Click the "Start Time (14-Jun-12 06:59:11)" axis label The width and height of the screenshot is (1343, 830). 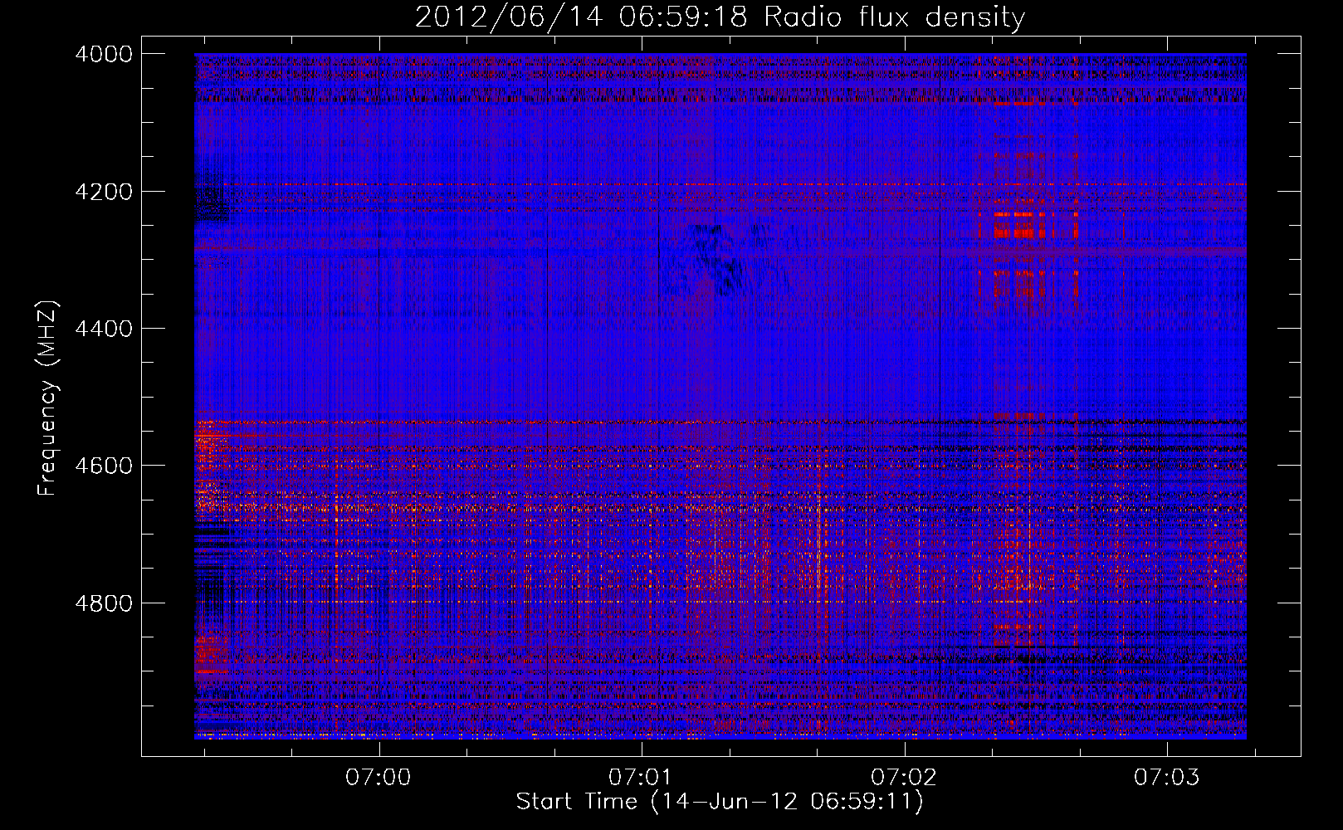click(720, 802)
